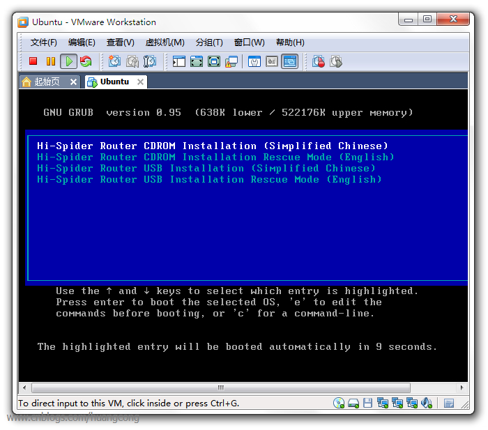Click the VMware title bar application icon
The width and height of the screenshot is (488, 430).
[23, 22]
